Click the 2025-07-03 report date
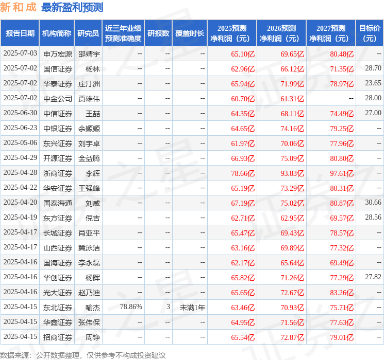 (20, 53)
